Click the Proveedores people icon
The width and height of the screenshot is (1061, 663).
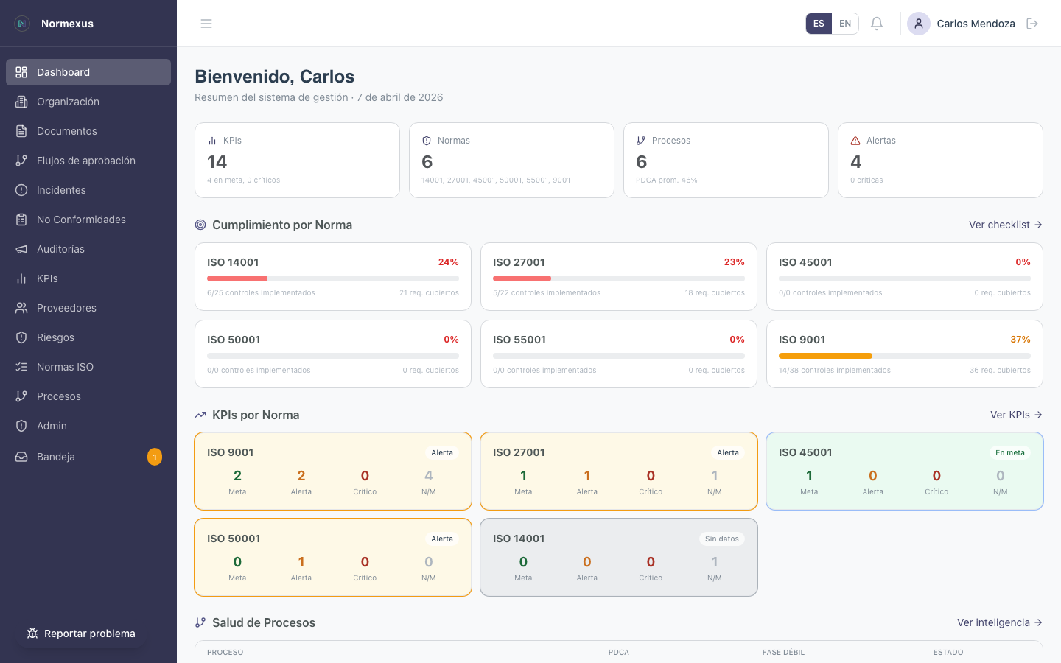[x=21, y=308]
